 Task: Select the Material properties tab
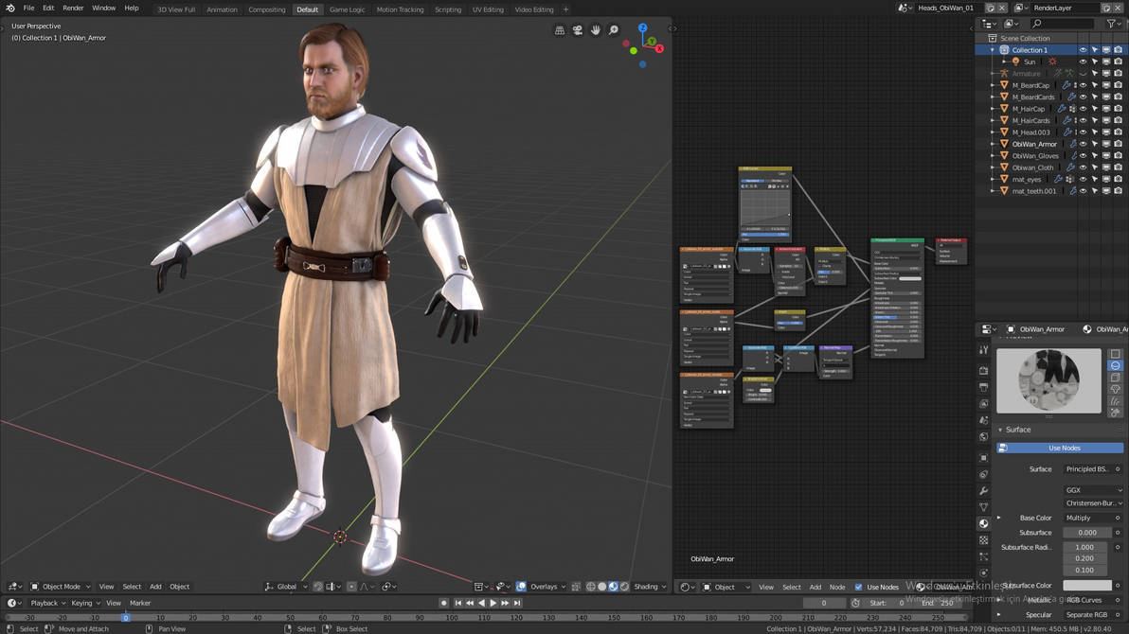pos(983,524)
